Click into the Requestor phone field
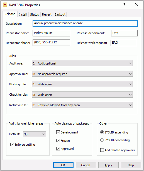 [51, 43]
